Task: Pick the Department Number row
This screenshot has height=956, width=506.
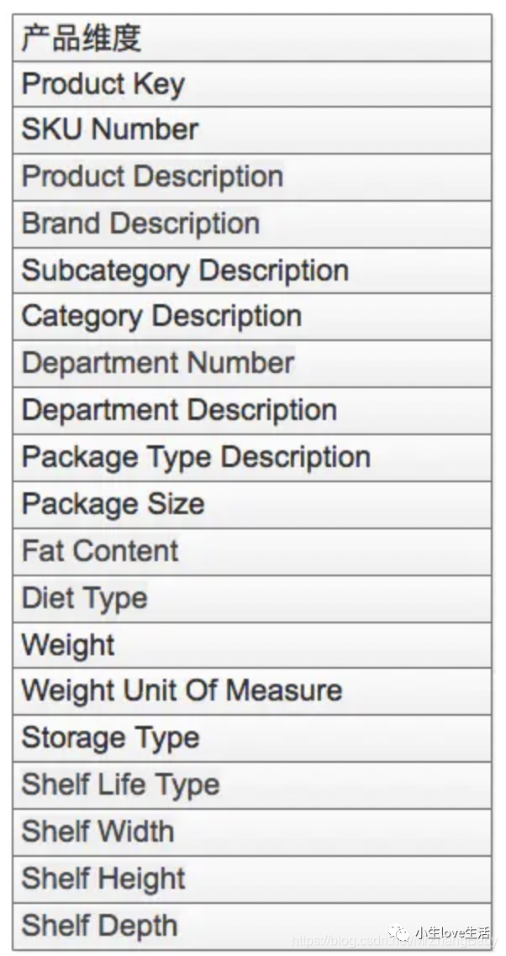Action: [x=252, y=364]
